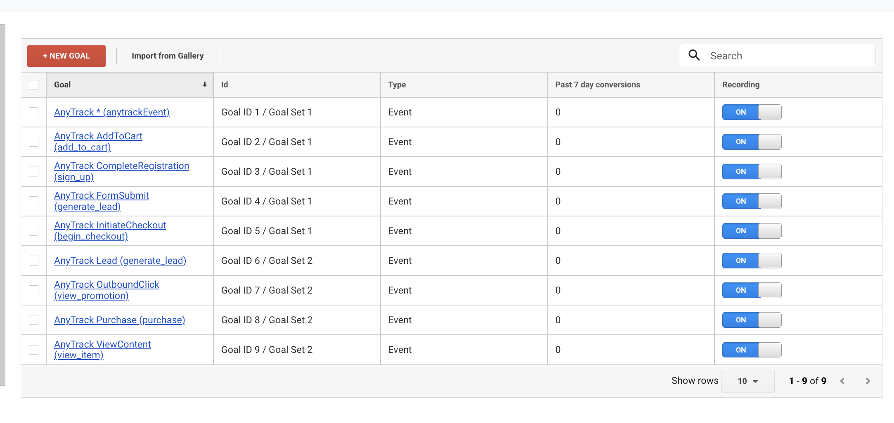Screen dimensions: 894x423
Task: Check the AnyTrack ViewContent row checkbox
Action: coord(34,350)
